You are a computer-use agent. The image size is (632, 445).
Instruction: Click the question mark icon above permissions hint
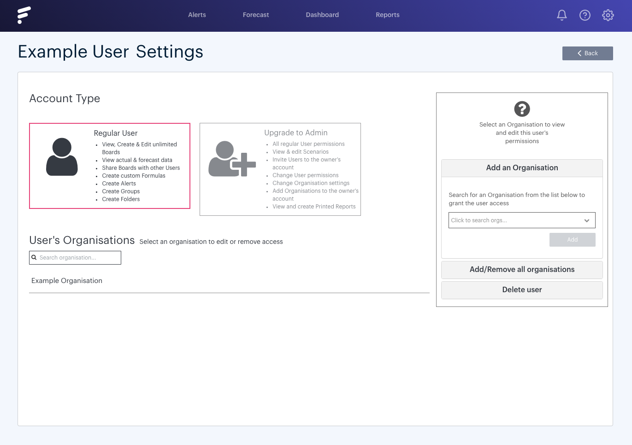pos(522,109)
